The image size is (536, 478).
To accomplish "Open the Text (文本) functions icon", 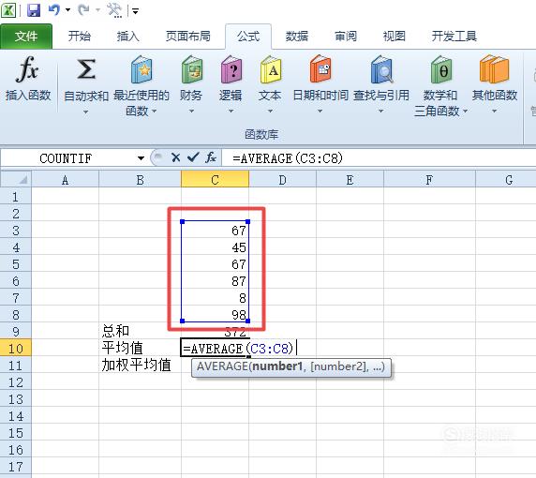I will click(x=271, y=69).
